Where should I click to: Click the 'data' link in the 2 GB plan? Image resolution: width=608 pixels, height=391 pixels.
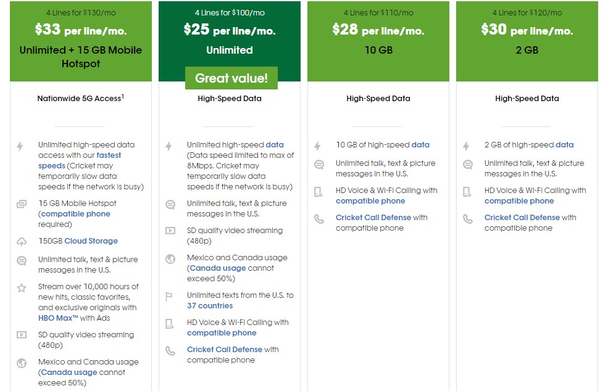[x=564, y=145]
